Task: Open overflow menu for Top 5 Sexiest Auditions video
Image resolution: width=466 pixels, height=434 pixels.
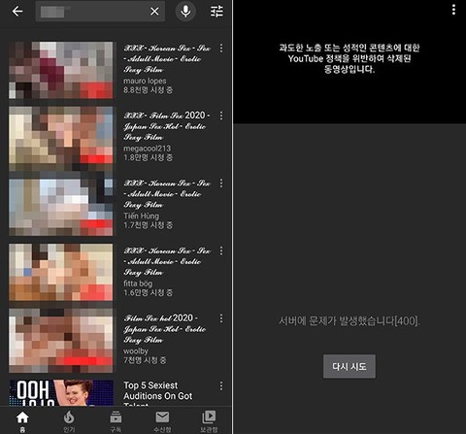Action: (x=221, y=385)
